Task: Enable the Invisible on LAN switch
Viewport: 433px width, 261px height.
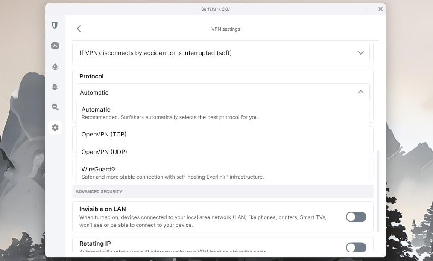Action: 356,217
